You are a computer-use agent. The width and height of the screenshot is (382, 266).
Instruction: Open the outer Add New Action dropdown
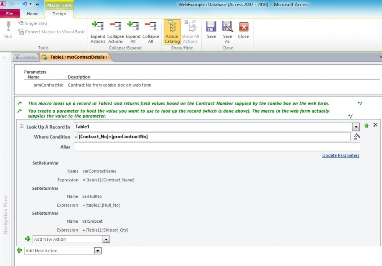pos(98,251)
